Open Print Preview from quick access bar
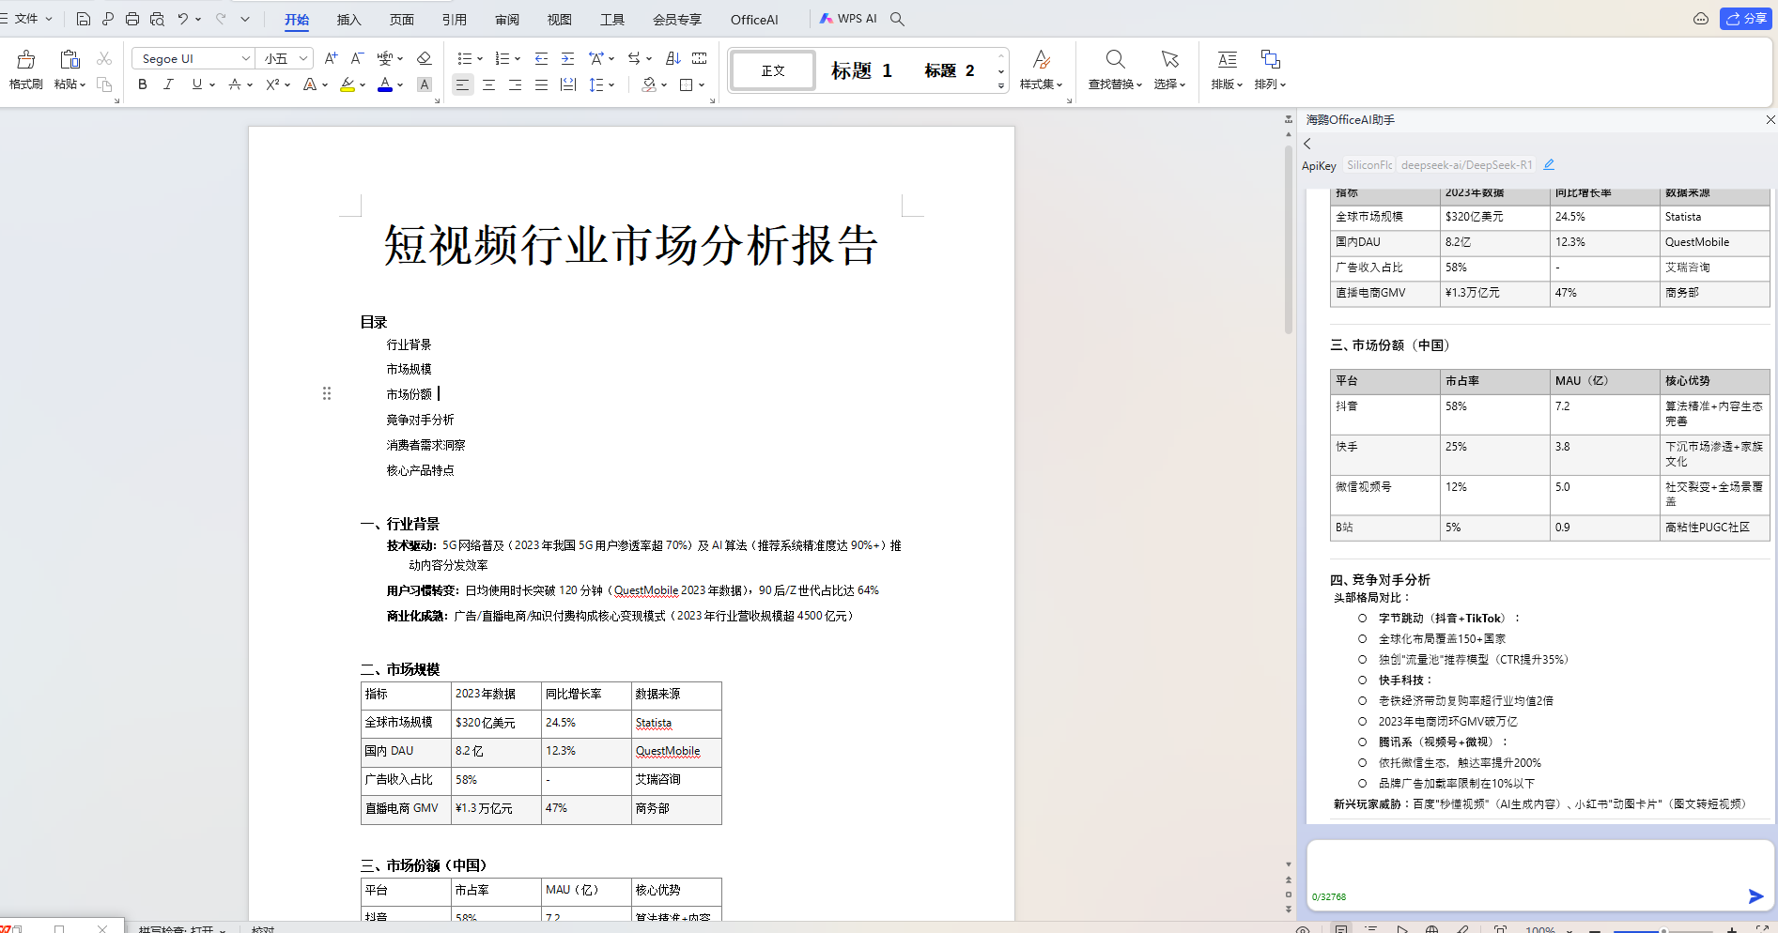The width and height of the screenshot is (1778, 933). click(157, 19)
